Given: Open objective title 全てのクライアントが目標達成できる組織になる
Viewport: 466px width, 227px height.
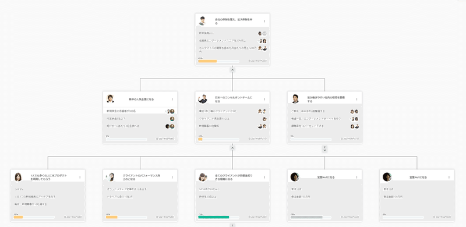Looking at the screenshot, I should point(234,178).
